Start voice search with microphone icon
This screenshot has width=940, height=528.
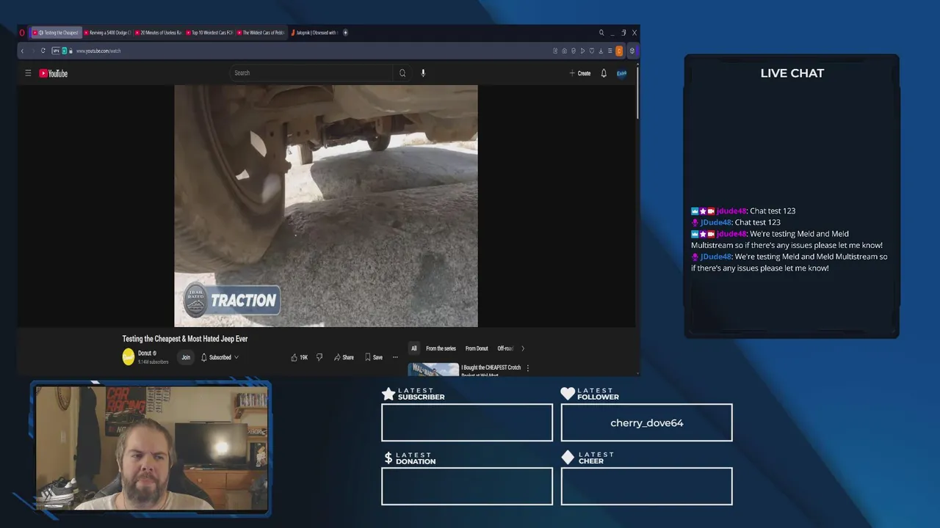pyautogui.click(x=423, y=73)
